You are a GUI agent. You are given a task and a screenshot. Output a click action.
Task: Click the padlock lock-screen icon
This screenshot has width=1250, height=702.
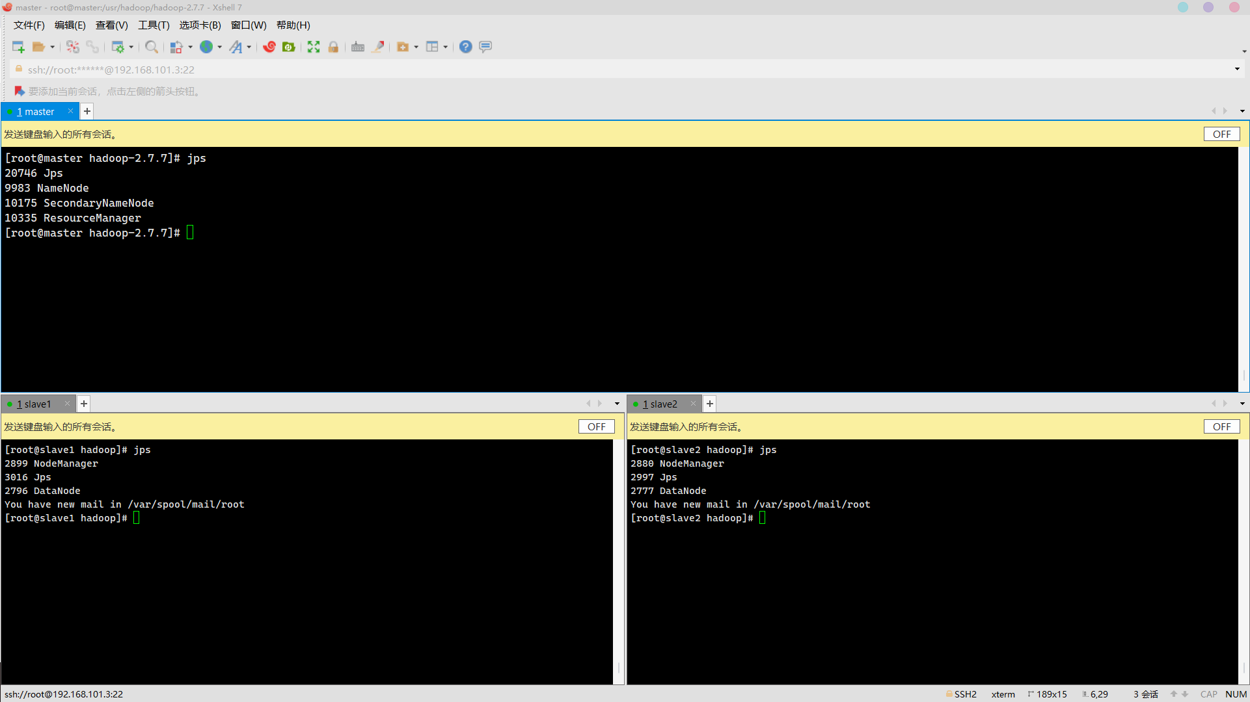tap(333, 47)
